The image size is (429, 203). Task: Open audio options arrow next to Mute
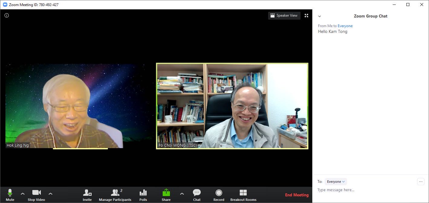point(23,194)
